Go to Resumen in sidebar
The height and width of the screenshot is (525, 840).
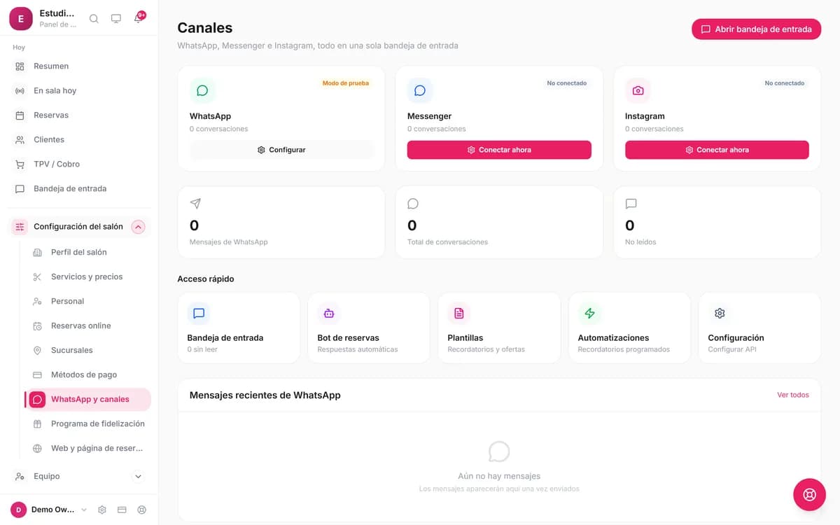point(79,66)
